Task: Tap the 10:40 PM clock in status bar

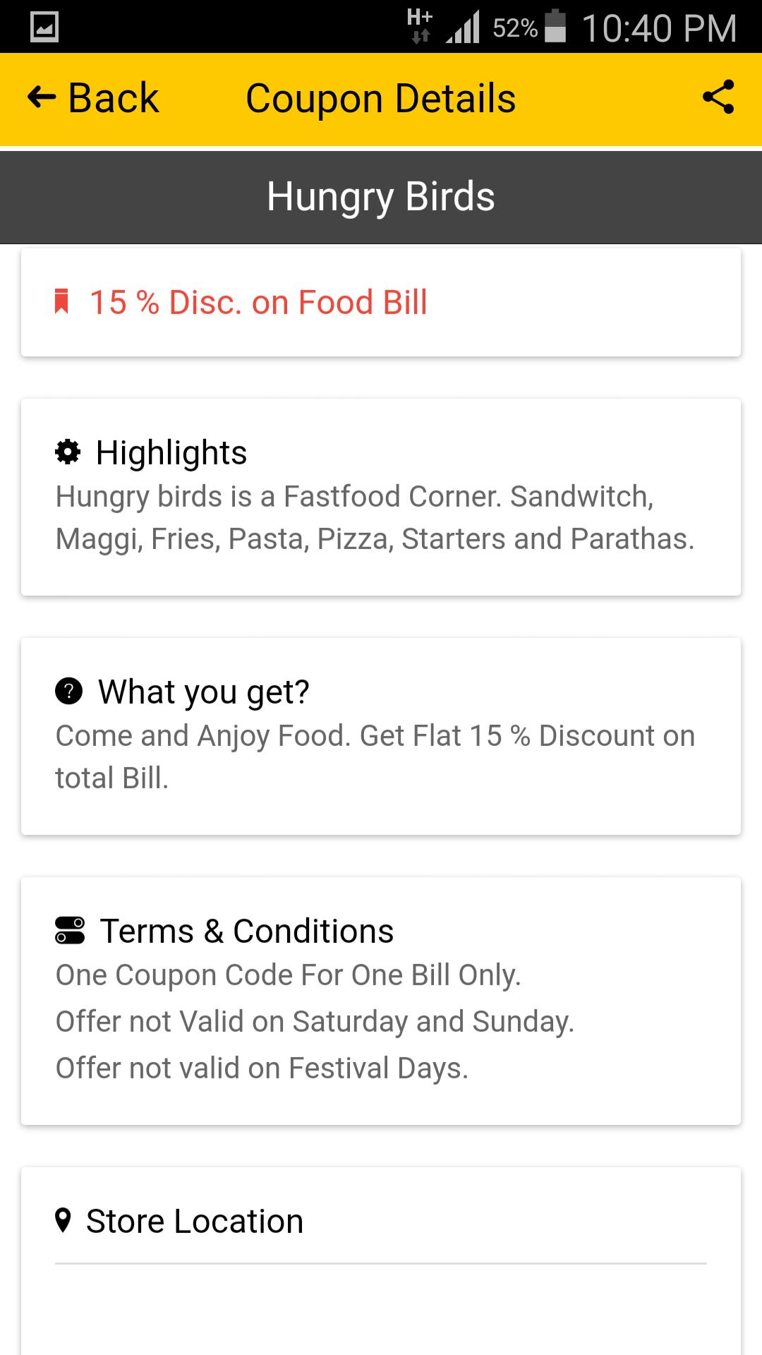Action: [x=659, y=28]
